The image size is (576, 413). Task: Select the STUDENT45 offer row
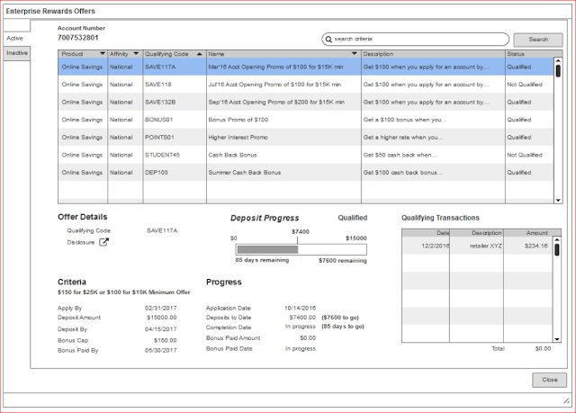coord(306,155)
